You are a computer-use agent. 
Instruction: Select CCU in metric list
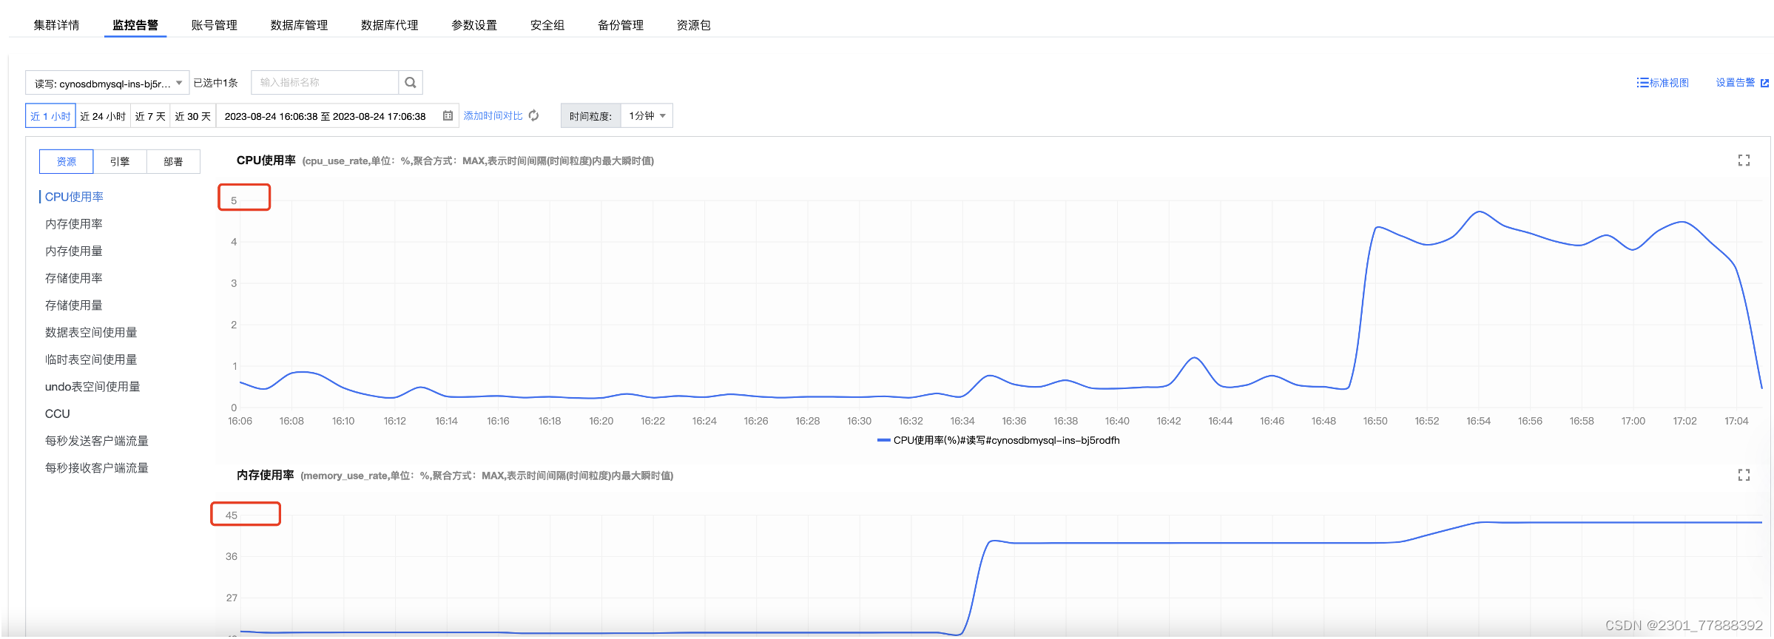(x=58, y=414)
